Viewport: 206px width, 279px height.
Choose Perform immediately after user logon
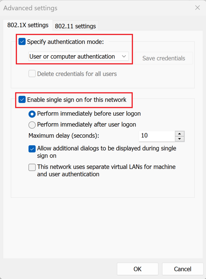[x=32, y=125]
